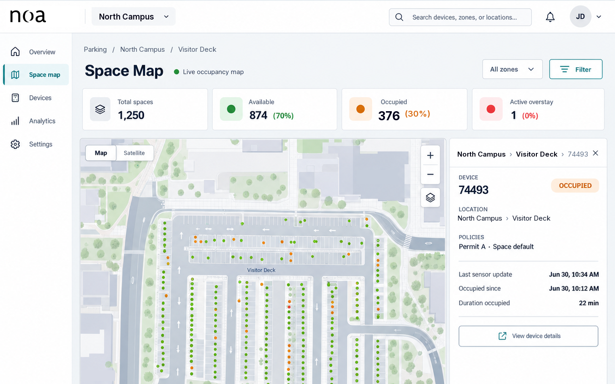This screenshot has height=384, width=615.
Task: Click the Overview home icon
Action: [x=15, y=52]
